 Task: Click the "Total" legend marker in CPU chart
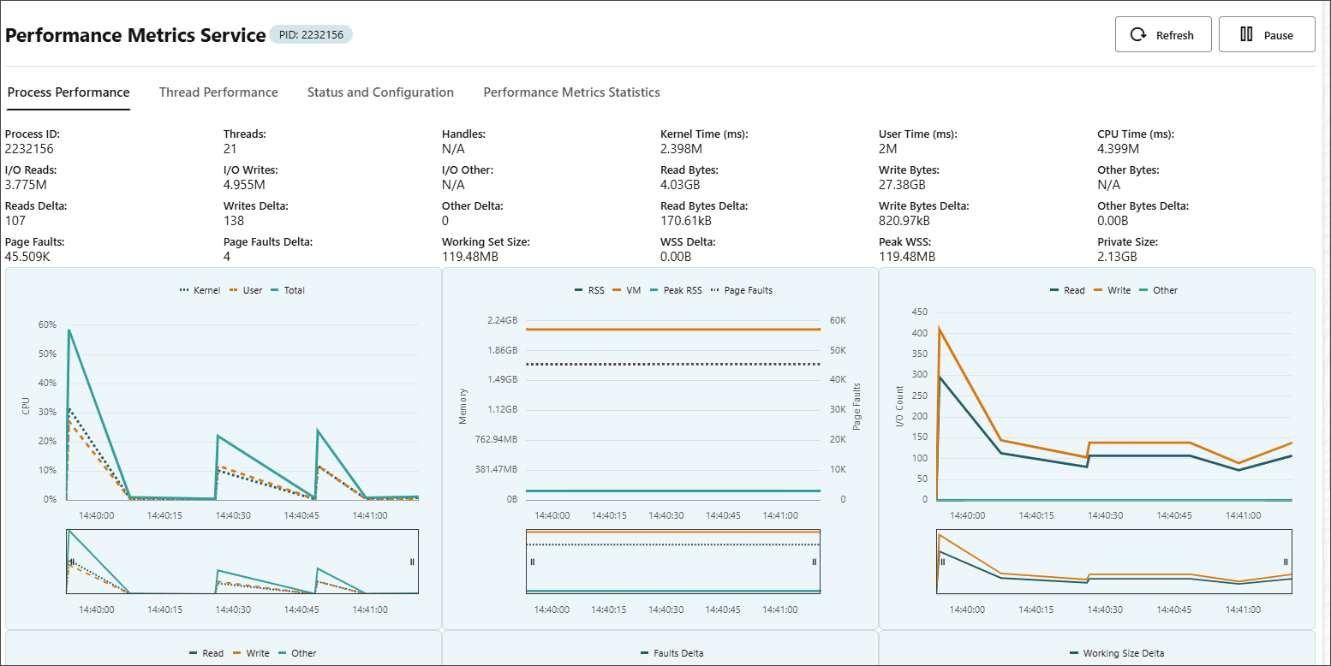(275, 290)
